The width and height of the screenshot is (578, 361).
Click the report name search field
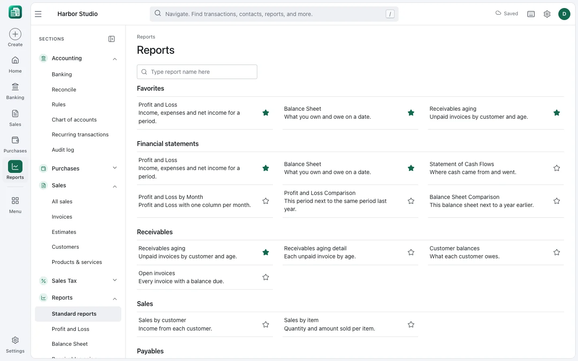[x=197, y=72]
